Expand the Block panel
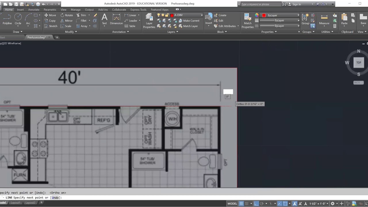This screenshot has height=207, width=368. [x=222, y=32]
